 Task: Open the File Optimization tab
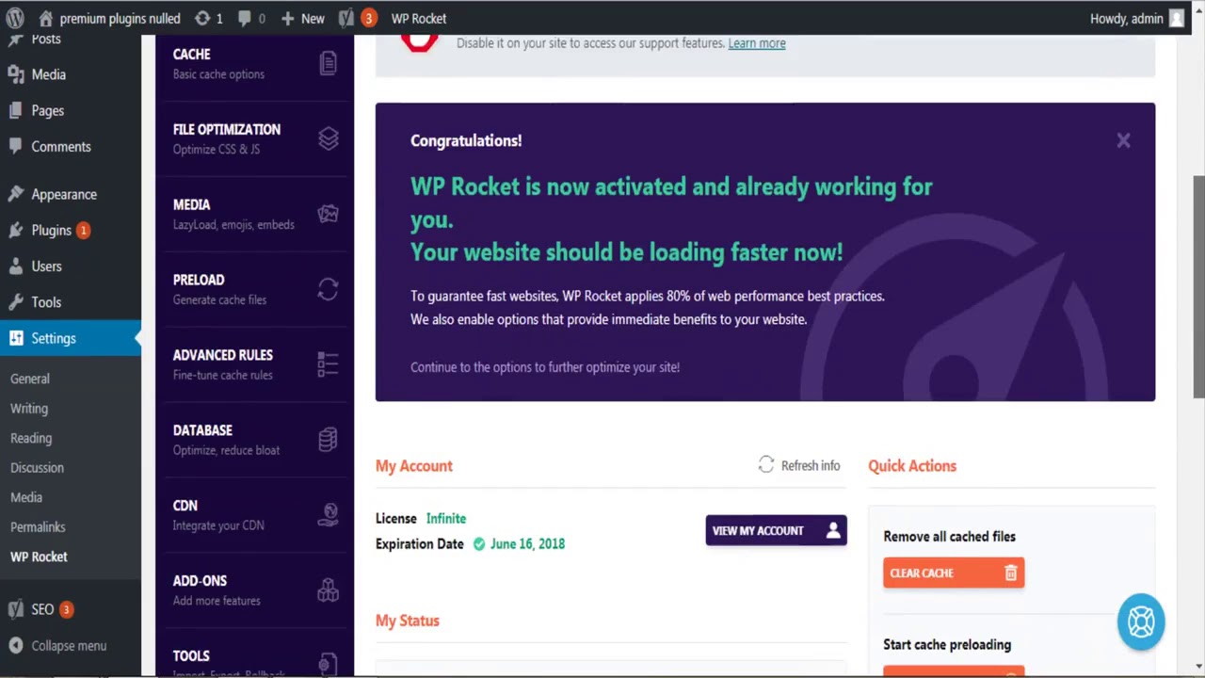click(x=254, y=138)
